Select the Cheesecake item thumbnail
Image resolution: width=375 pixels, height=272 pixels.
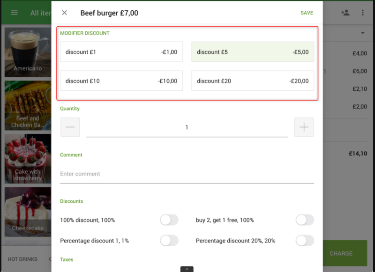(28, 212)
